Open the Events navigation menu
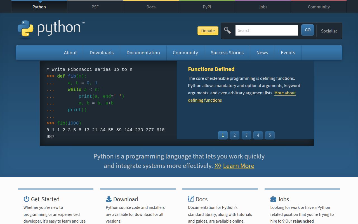Viewport: 358px width, 224px height. click(288, 53)
